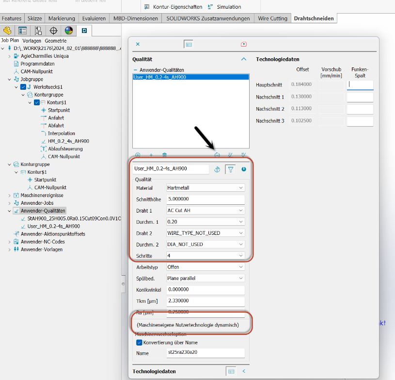Image resolution: width=395 pixels, height=380 pixels.
Task: Expand the AgieCharmilles Uniqua tree node
Action: [9, 56]
